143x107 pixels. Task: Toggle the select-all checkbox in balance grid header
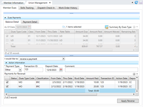tap(7, 32)
